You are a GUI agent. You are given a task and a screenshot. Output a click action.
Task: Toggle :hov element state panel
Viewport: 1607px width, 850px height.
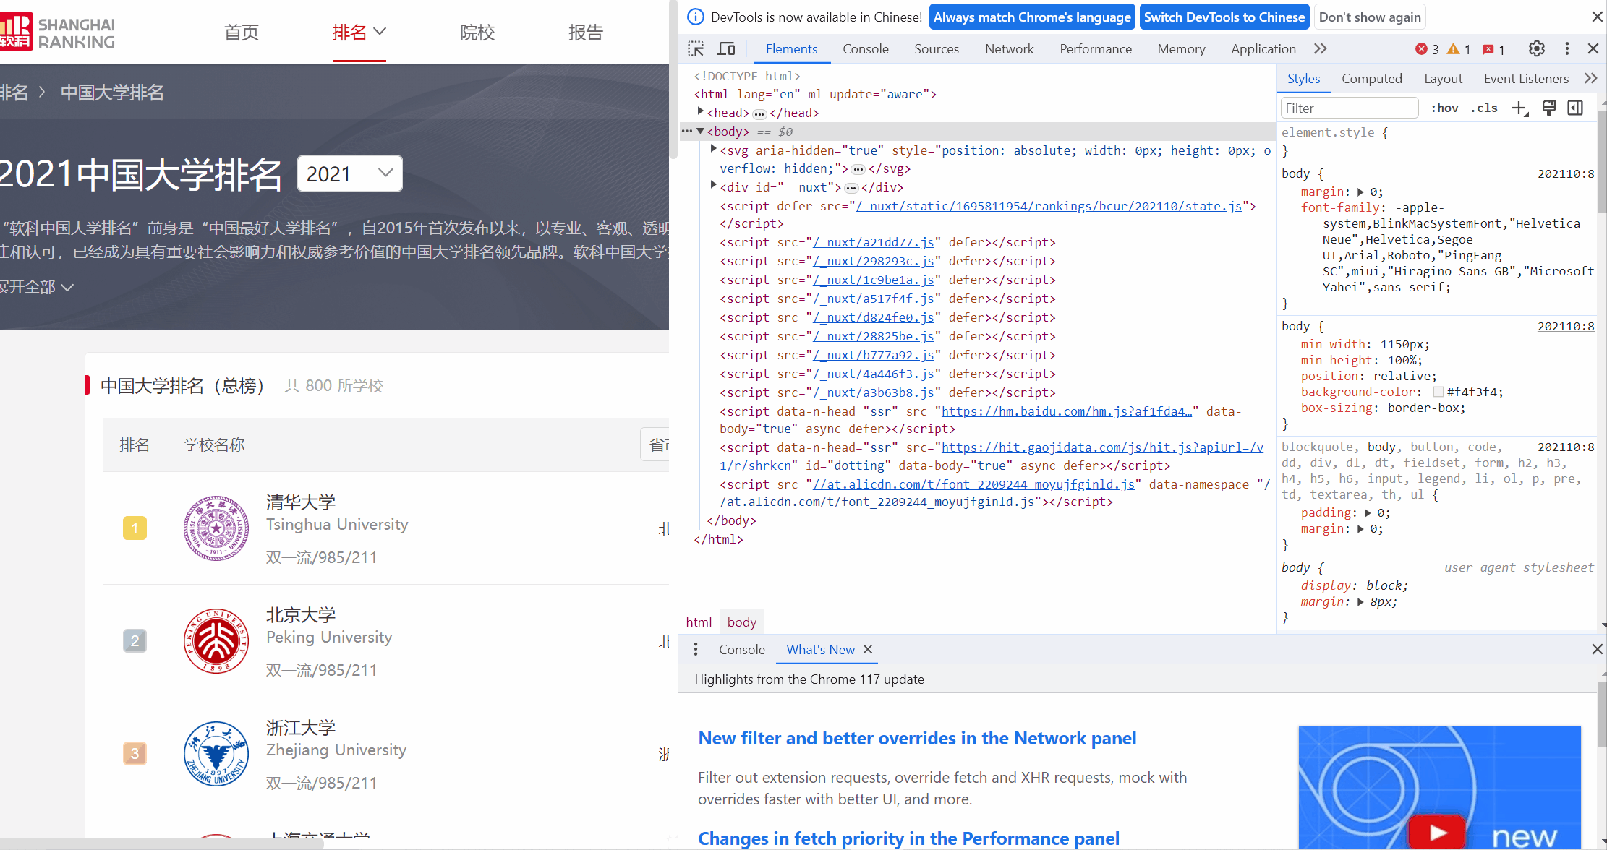click(x=1444, y=108)
